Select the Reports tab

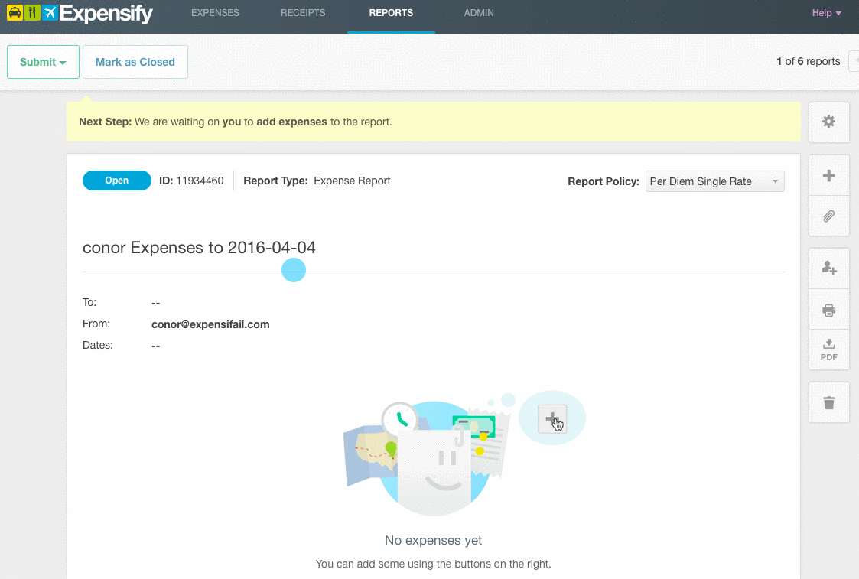point(391,12)
